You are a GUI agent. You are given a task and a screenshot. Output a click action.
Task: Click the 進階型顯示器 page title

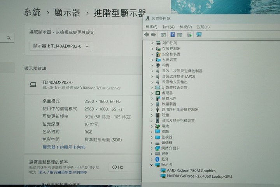point(120,13)
